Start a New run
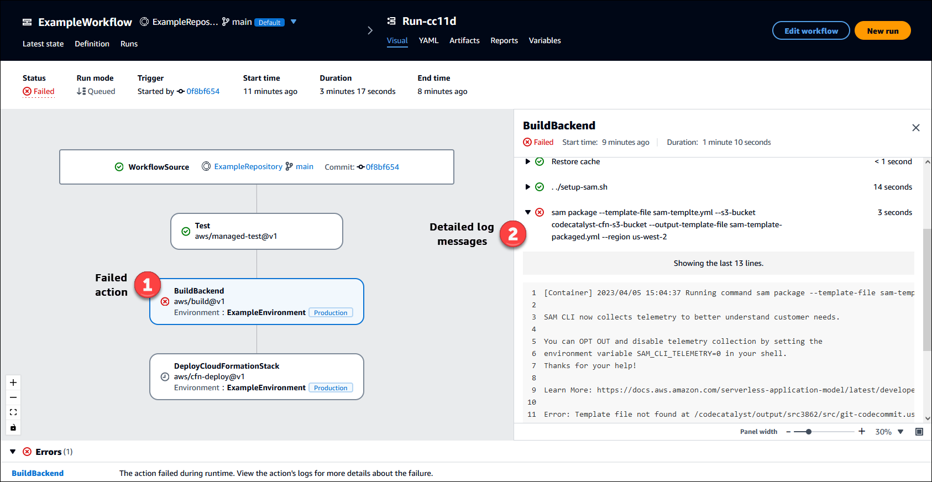The width and height of the screenshot is (932, 482). (x=882, y=31)
